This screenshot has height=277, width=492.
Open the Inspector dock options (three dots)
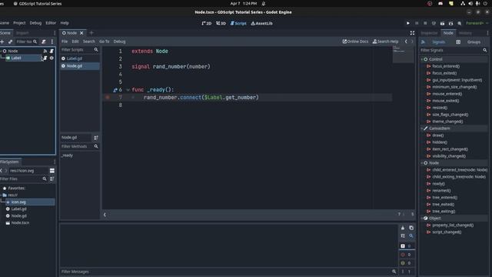click(487, 33)
